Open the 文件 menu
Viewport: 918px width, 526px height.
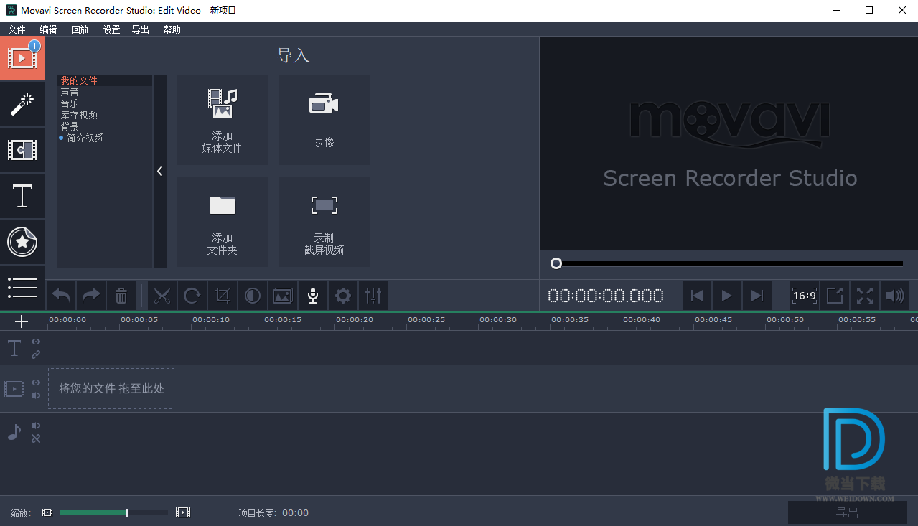click(17, 29)
